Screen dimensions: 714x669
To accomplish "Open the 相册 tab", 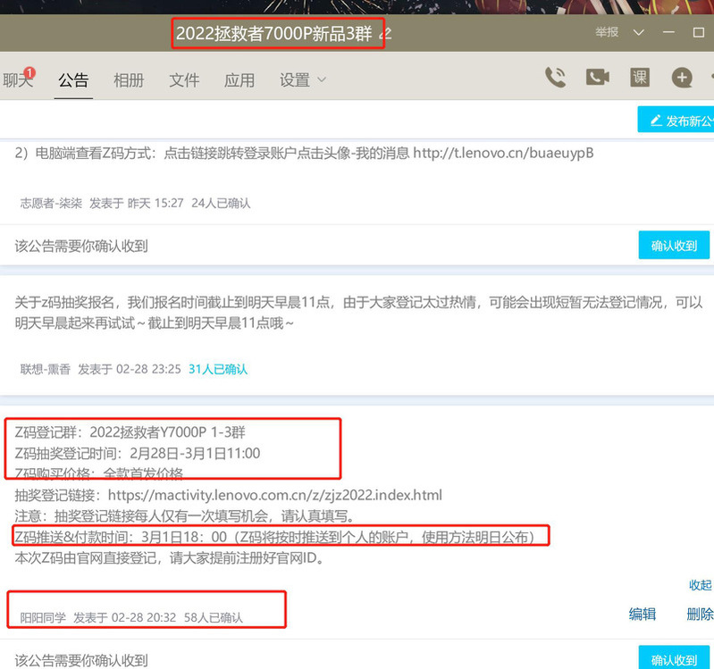I will click(129, 80).
